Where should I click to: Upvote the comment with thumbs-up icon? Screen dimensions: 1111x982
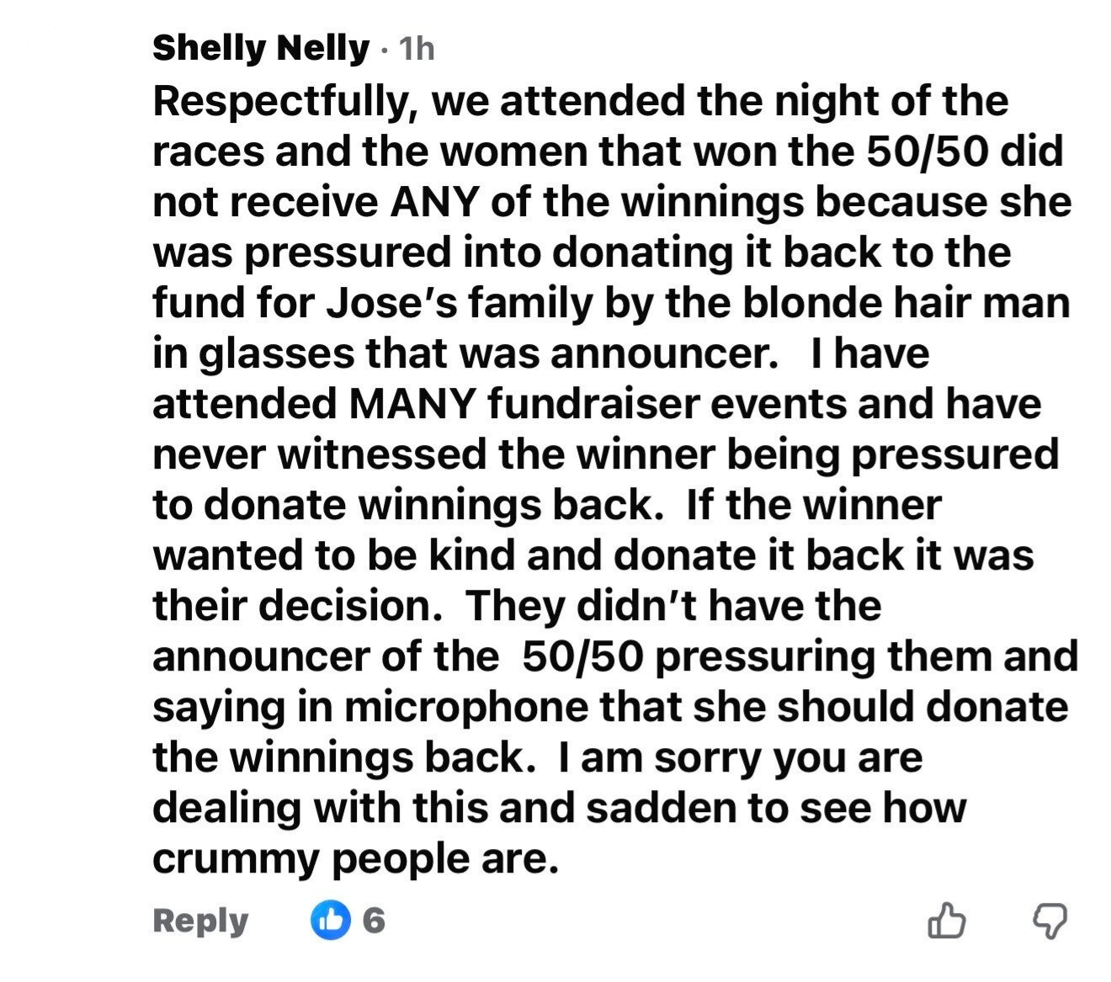[946, 921]
